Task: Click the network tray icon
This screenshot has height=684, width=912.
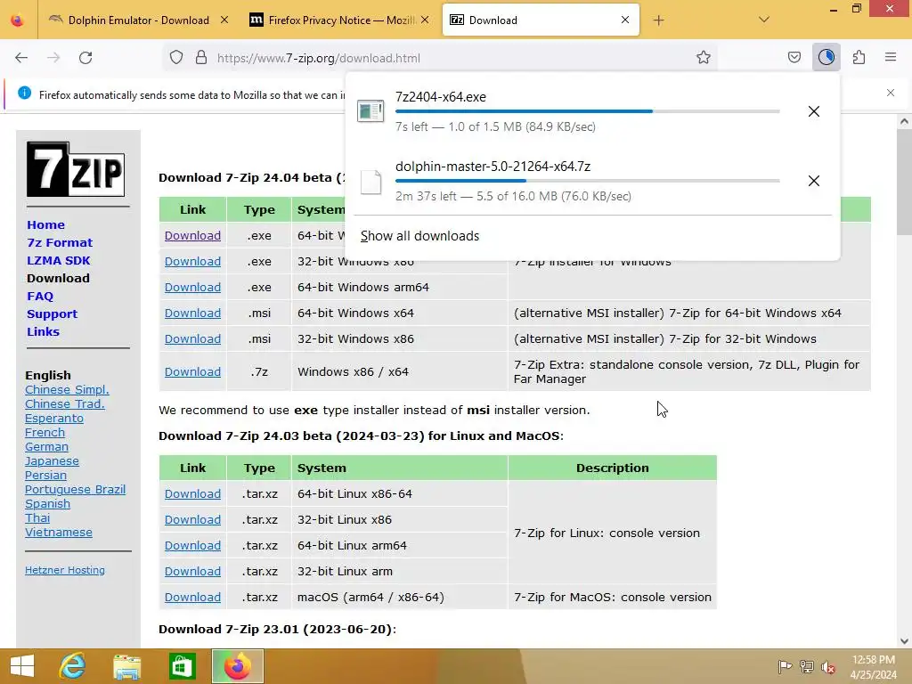Action: [x=807, y=666]
